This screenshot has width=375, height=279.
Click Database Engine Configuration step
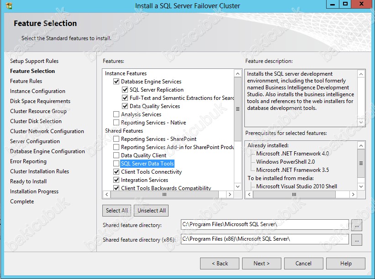48,151
